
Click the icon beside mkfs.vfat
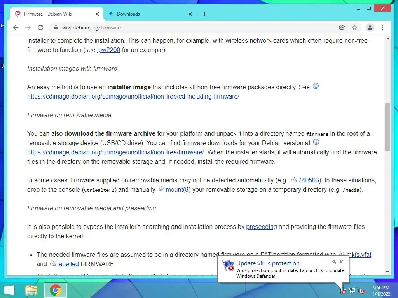pyautogui.click(x=342, y=254)
